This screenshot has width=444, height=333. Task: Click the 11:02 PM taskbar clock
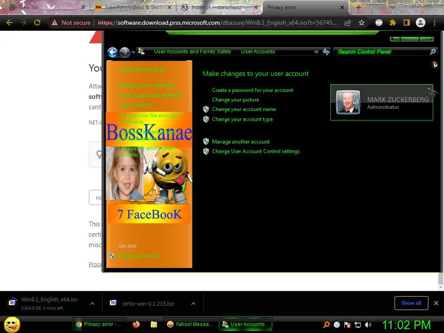407,325
